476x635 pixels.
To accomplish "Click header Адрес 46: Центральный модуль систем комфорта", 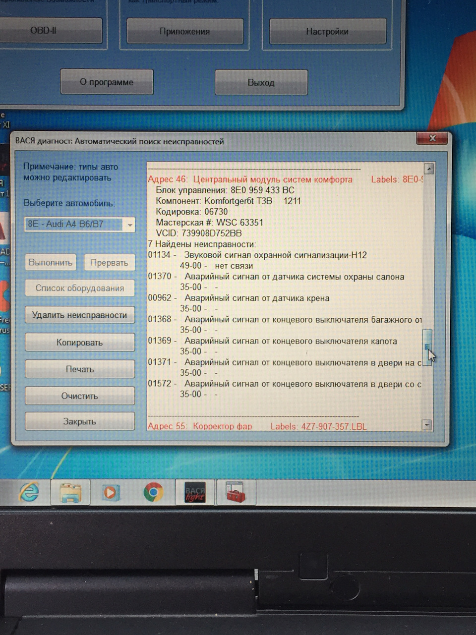I will click(250, 179).
